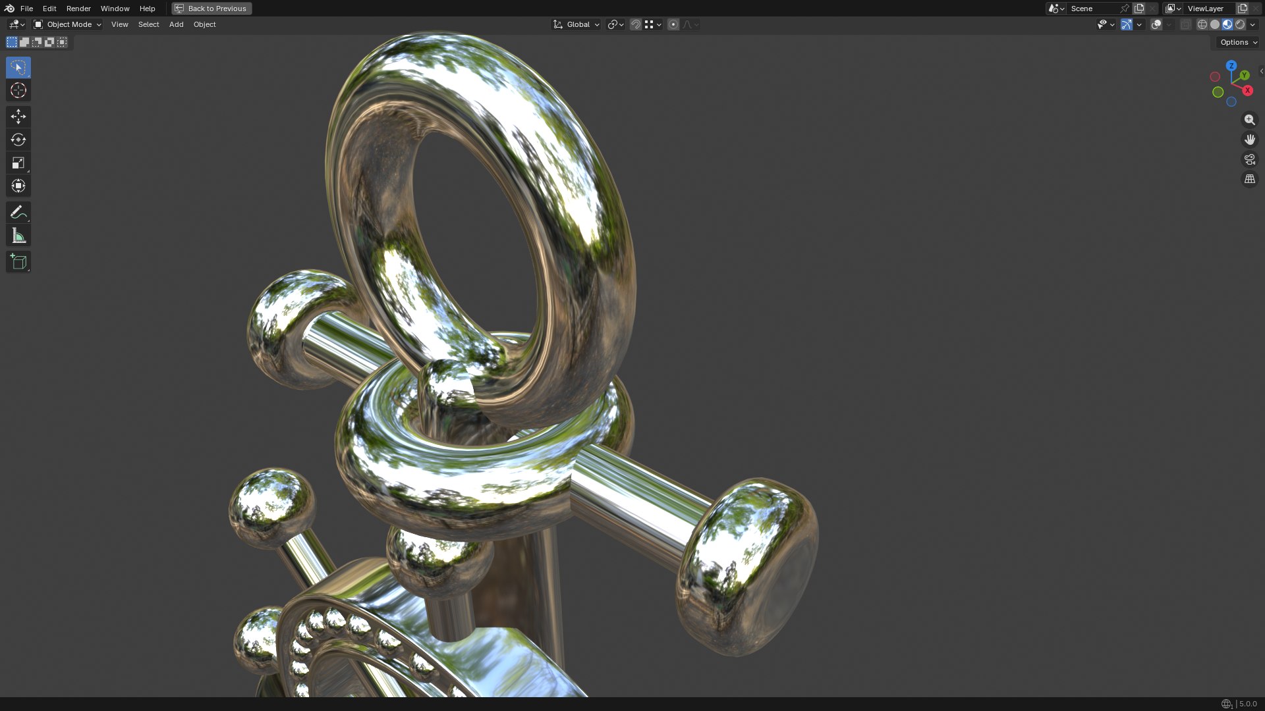Switch to the Scale tool
The height and width of the screenshot is (711, 1265).
pyautogui.click(x=18, y=163)
